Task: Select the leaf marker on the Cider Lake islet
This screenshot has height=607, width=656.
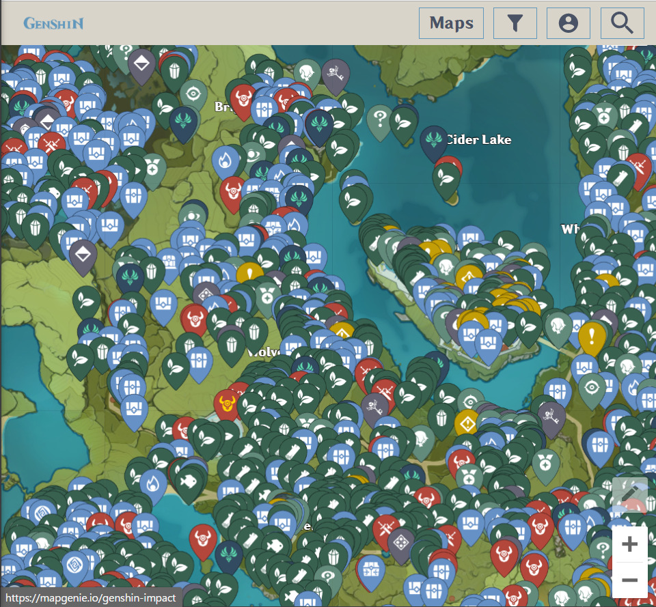Action: pos(446,181)
